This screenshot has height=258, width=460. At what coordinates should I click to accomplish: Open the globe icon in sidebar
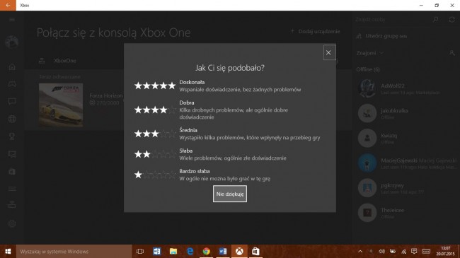click(12, 119)
